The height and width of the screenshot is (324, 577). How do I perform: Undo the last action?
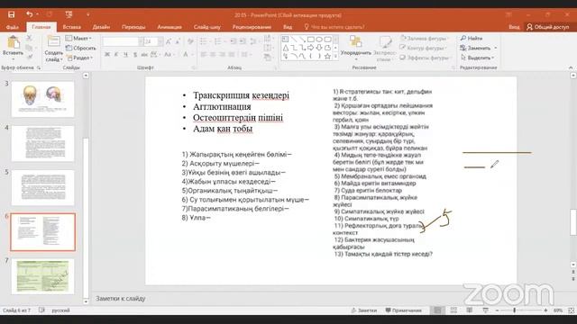[x=30, y=14]
